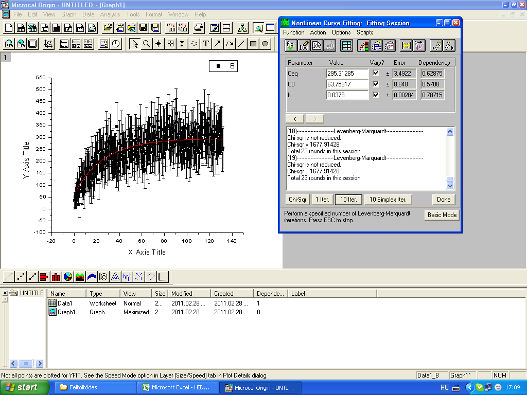The height and width of the screenshot is (395, 527).
Task: Click the fit log scrollbar up arrow
Action: pyautogui.click(x=450, y=131)
